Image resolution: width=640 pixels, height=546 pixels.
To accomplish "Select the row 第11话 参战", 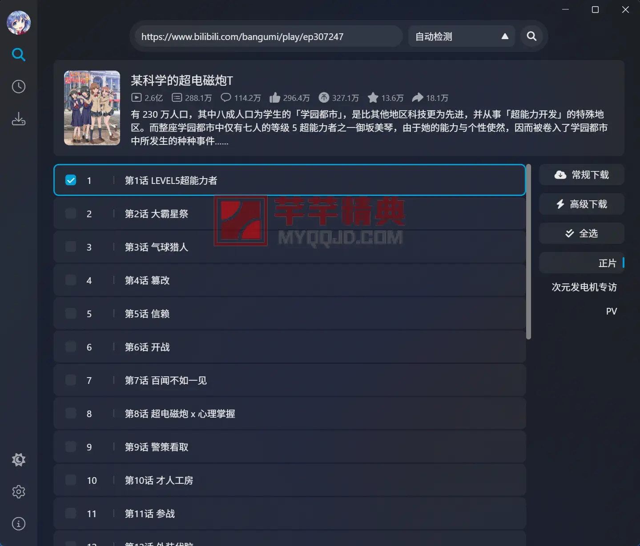I will 290,514.
